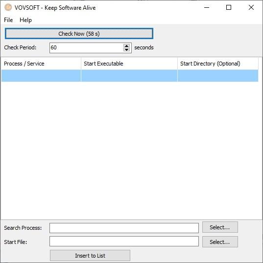Close the Keep Software Alive window

coord(251,7)
